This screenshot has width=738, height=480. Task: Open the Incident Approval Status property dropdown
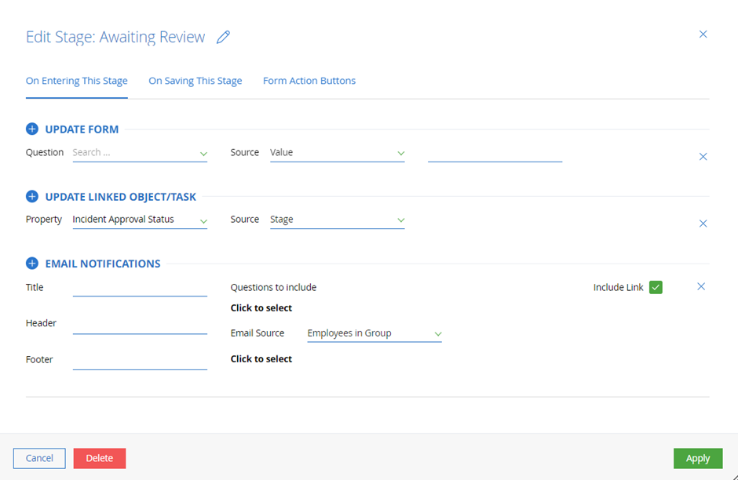pyautogui.click(x=140, y=220)
